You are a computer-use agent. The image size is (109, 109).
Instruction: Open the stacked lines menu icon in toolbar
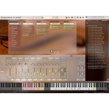[77, 17]
